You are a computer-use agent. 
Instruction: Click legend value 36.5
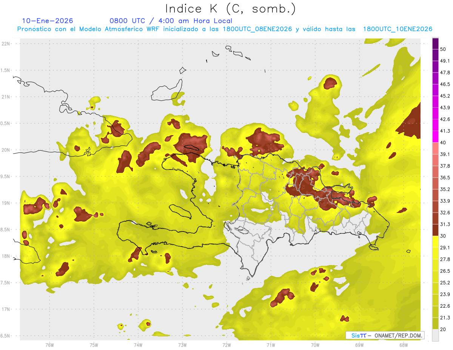coord(445,177)
